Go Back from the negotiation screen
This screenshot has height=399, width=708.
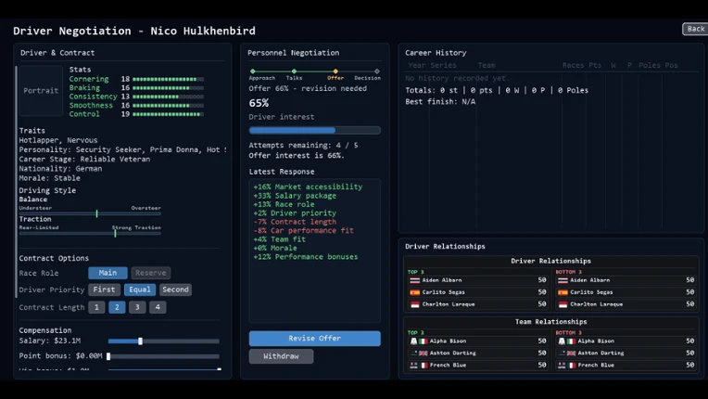point(695,29)
